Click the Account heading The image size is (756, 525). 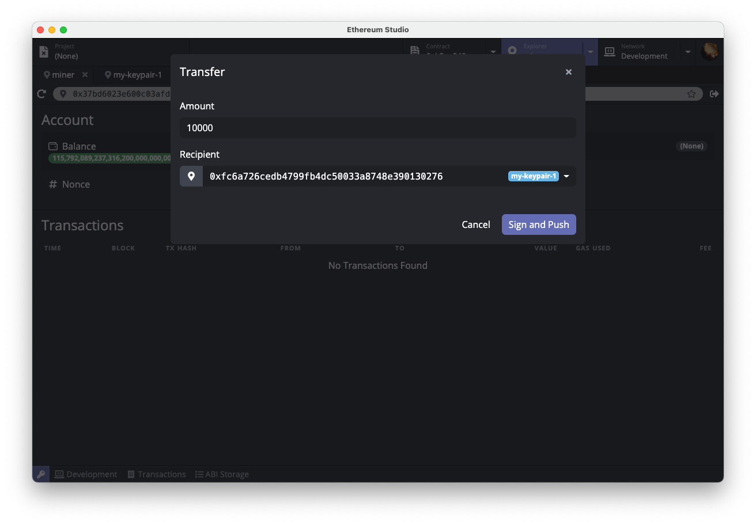point(67,120)
